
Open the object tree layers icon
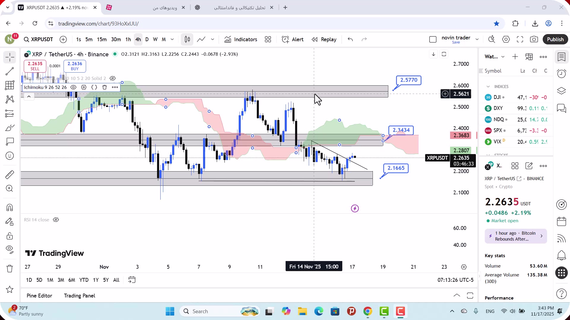(561, 91)
